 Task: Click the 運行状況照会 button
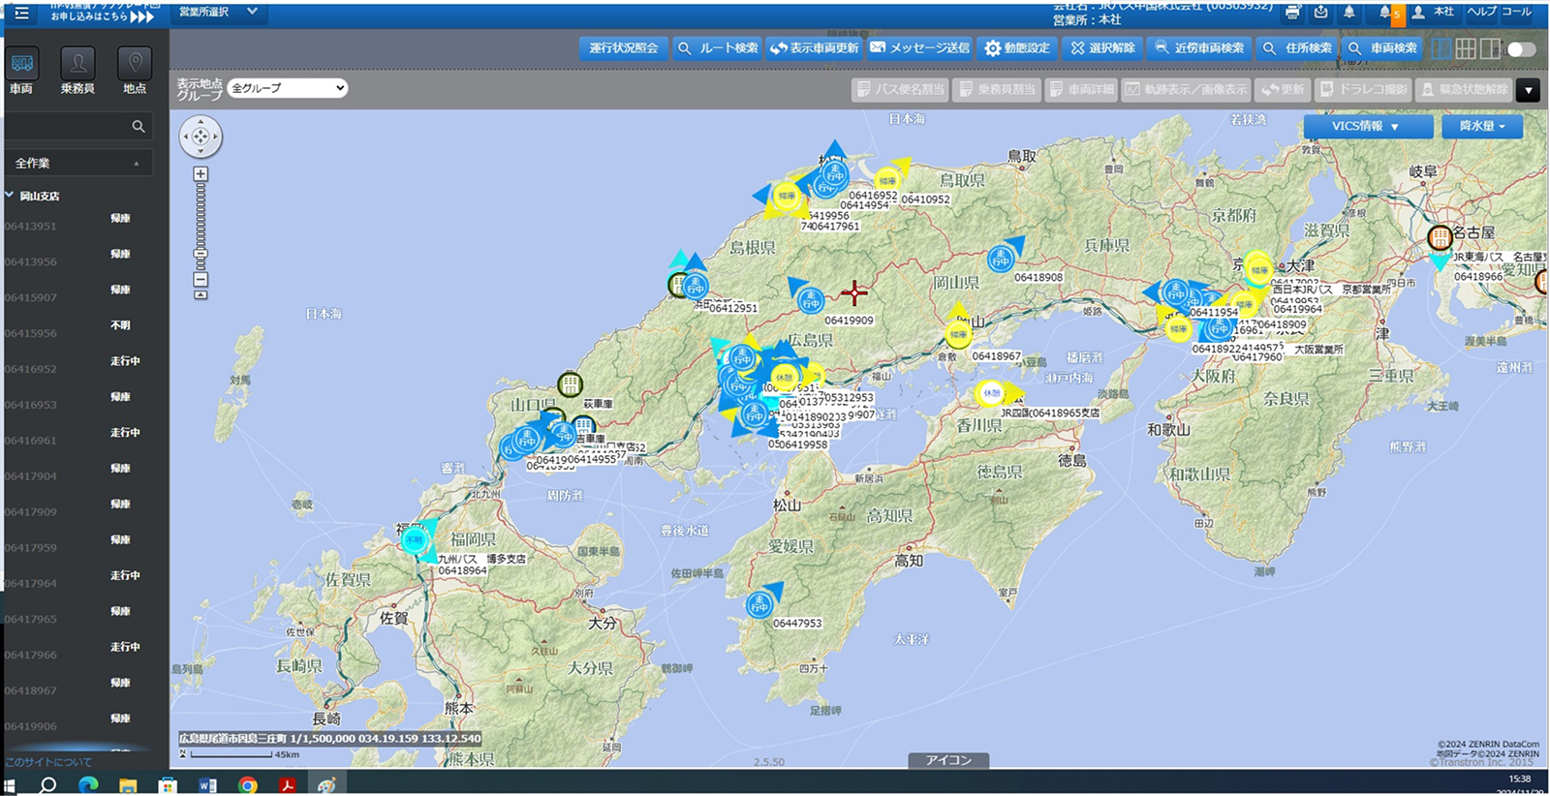click(623, 48)
